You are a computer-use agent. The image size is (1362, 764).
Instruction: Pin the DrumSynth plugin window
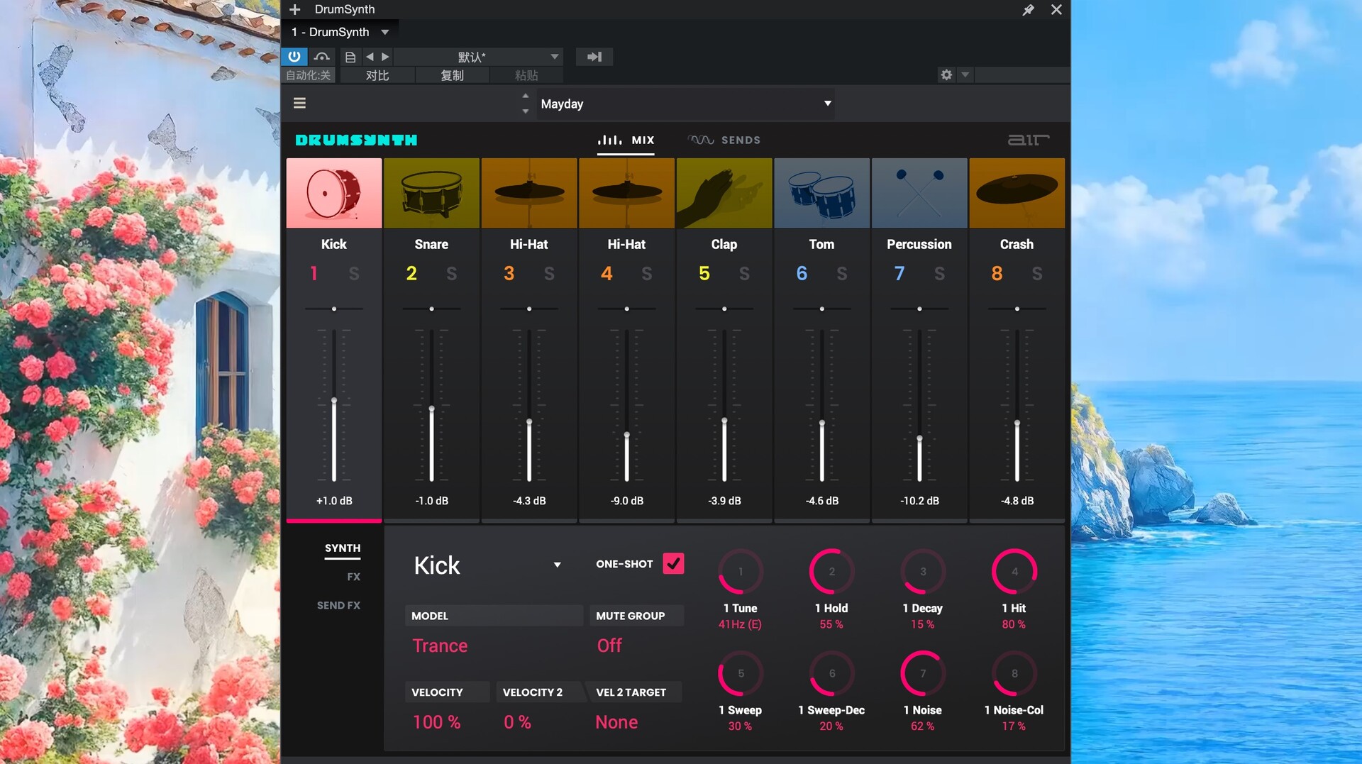(1028, 10)
